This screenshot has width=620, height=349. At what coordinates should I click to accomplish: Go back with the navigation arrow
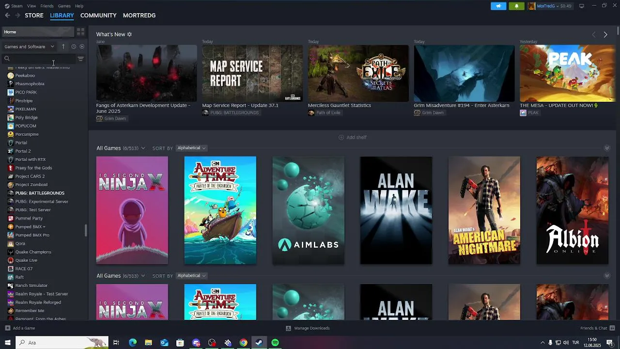[x=7, y=16]
